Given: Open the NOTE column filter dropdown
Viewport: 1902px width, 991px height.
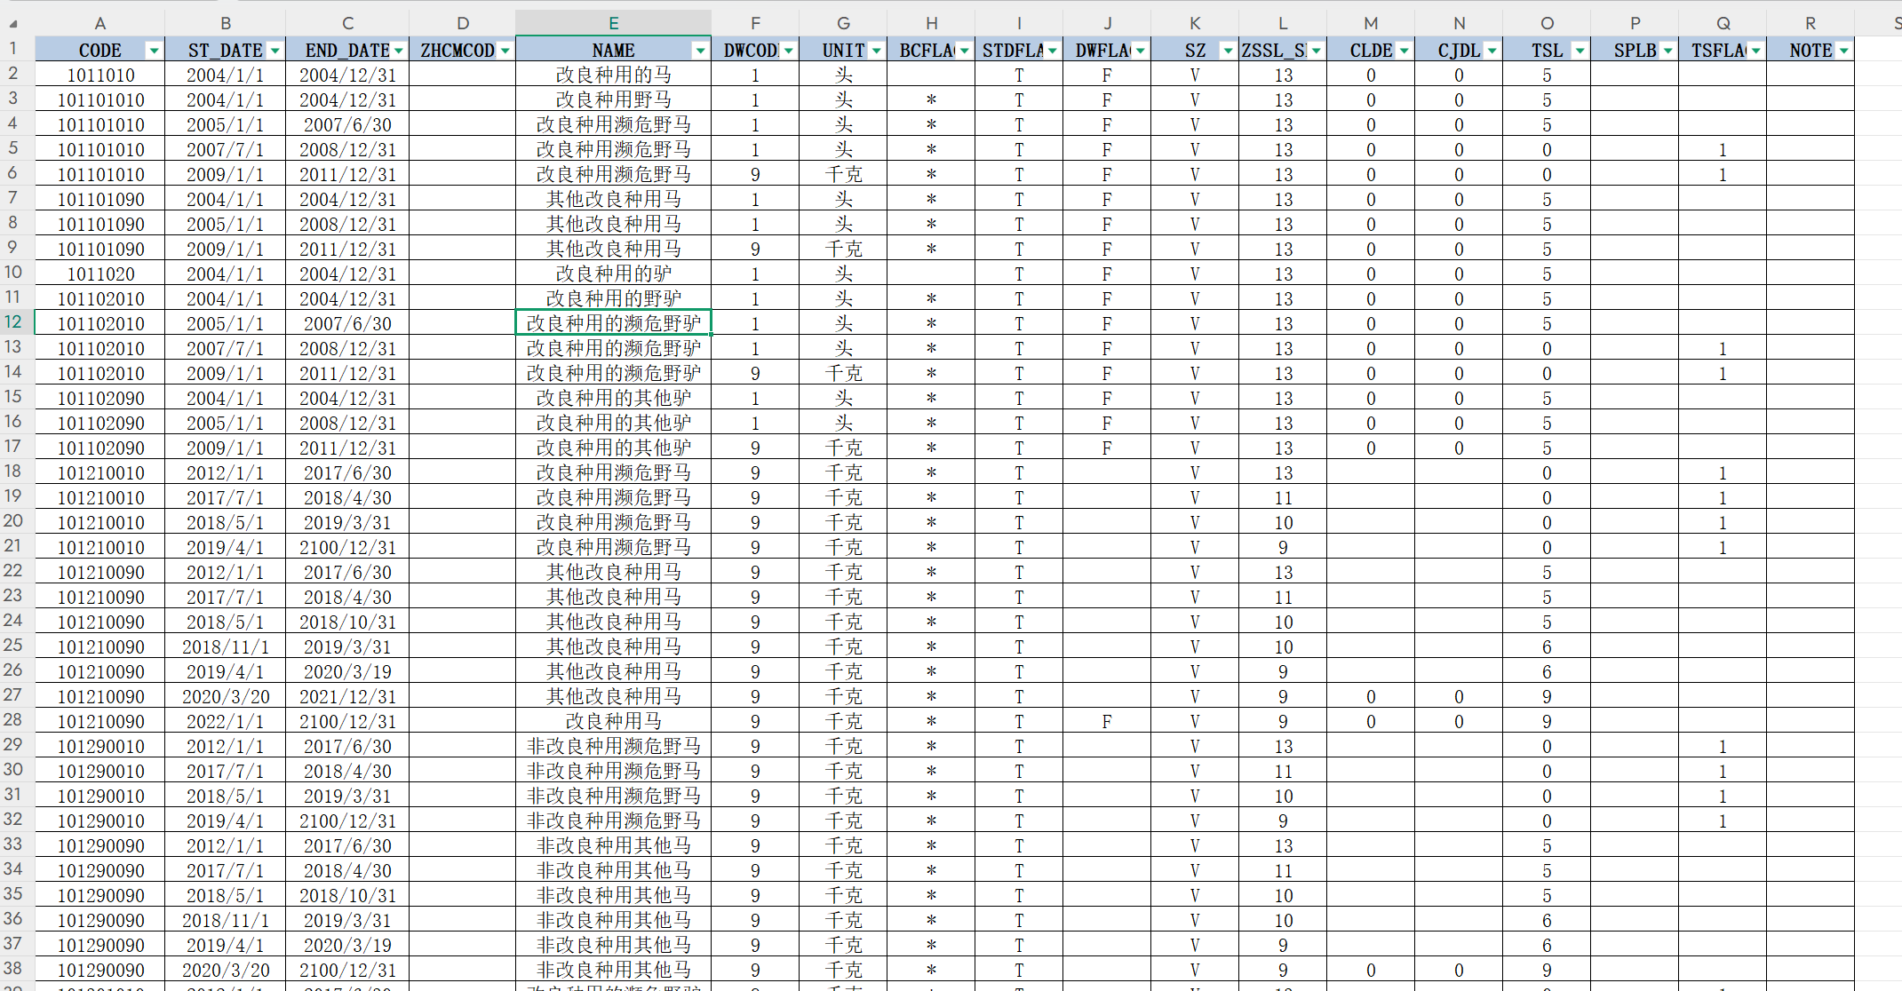Looking at the screenshot, I should pos(1843,51).
